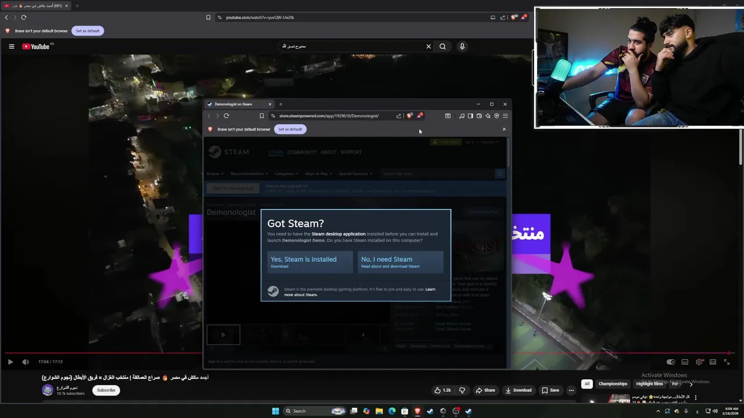Like the video with 1.2k likes
This screenshot has width=744, height=418.
[442, 390]
